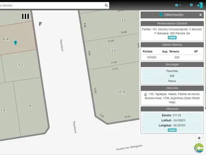
Task: Select parcel 22 on the map
Action: [x=124, y=20]
